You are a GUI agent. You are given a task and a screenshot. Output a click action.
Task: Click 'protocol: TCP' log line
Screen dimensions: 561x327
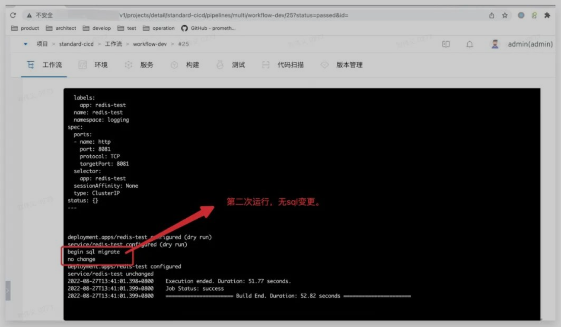(x=99, y=156)
